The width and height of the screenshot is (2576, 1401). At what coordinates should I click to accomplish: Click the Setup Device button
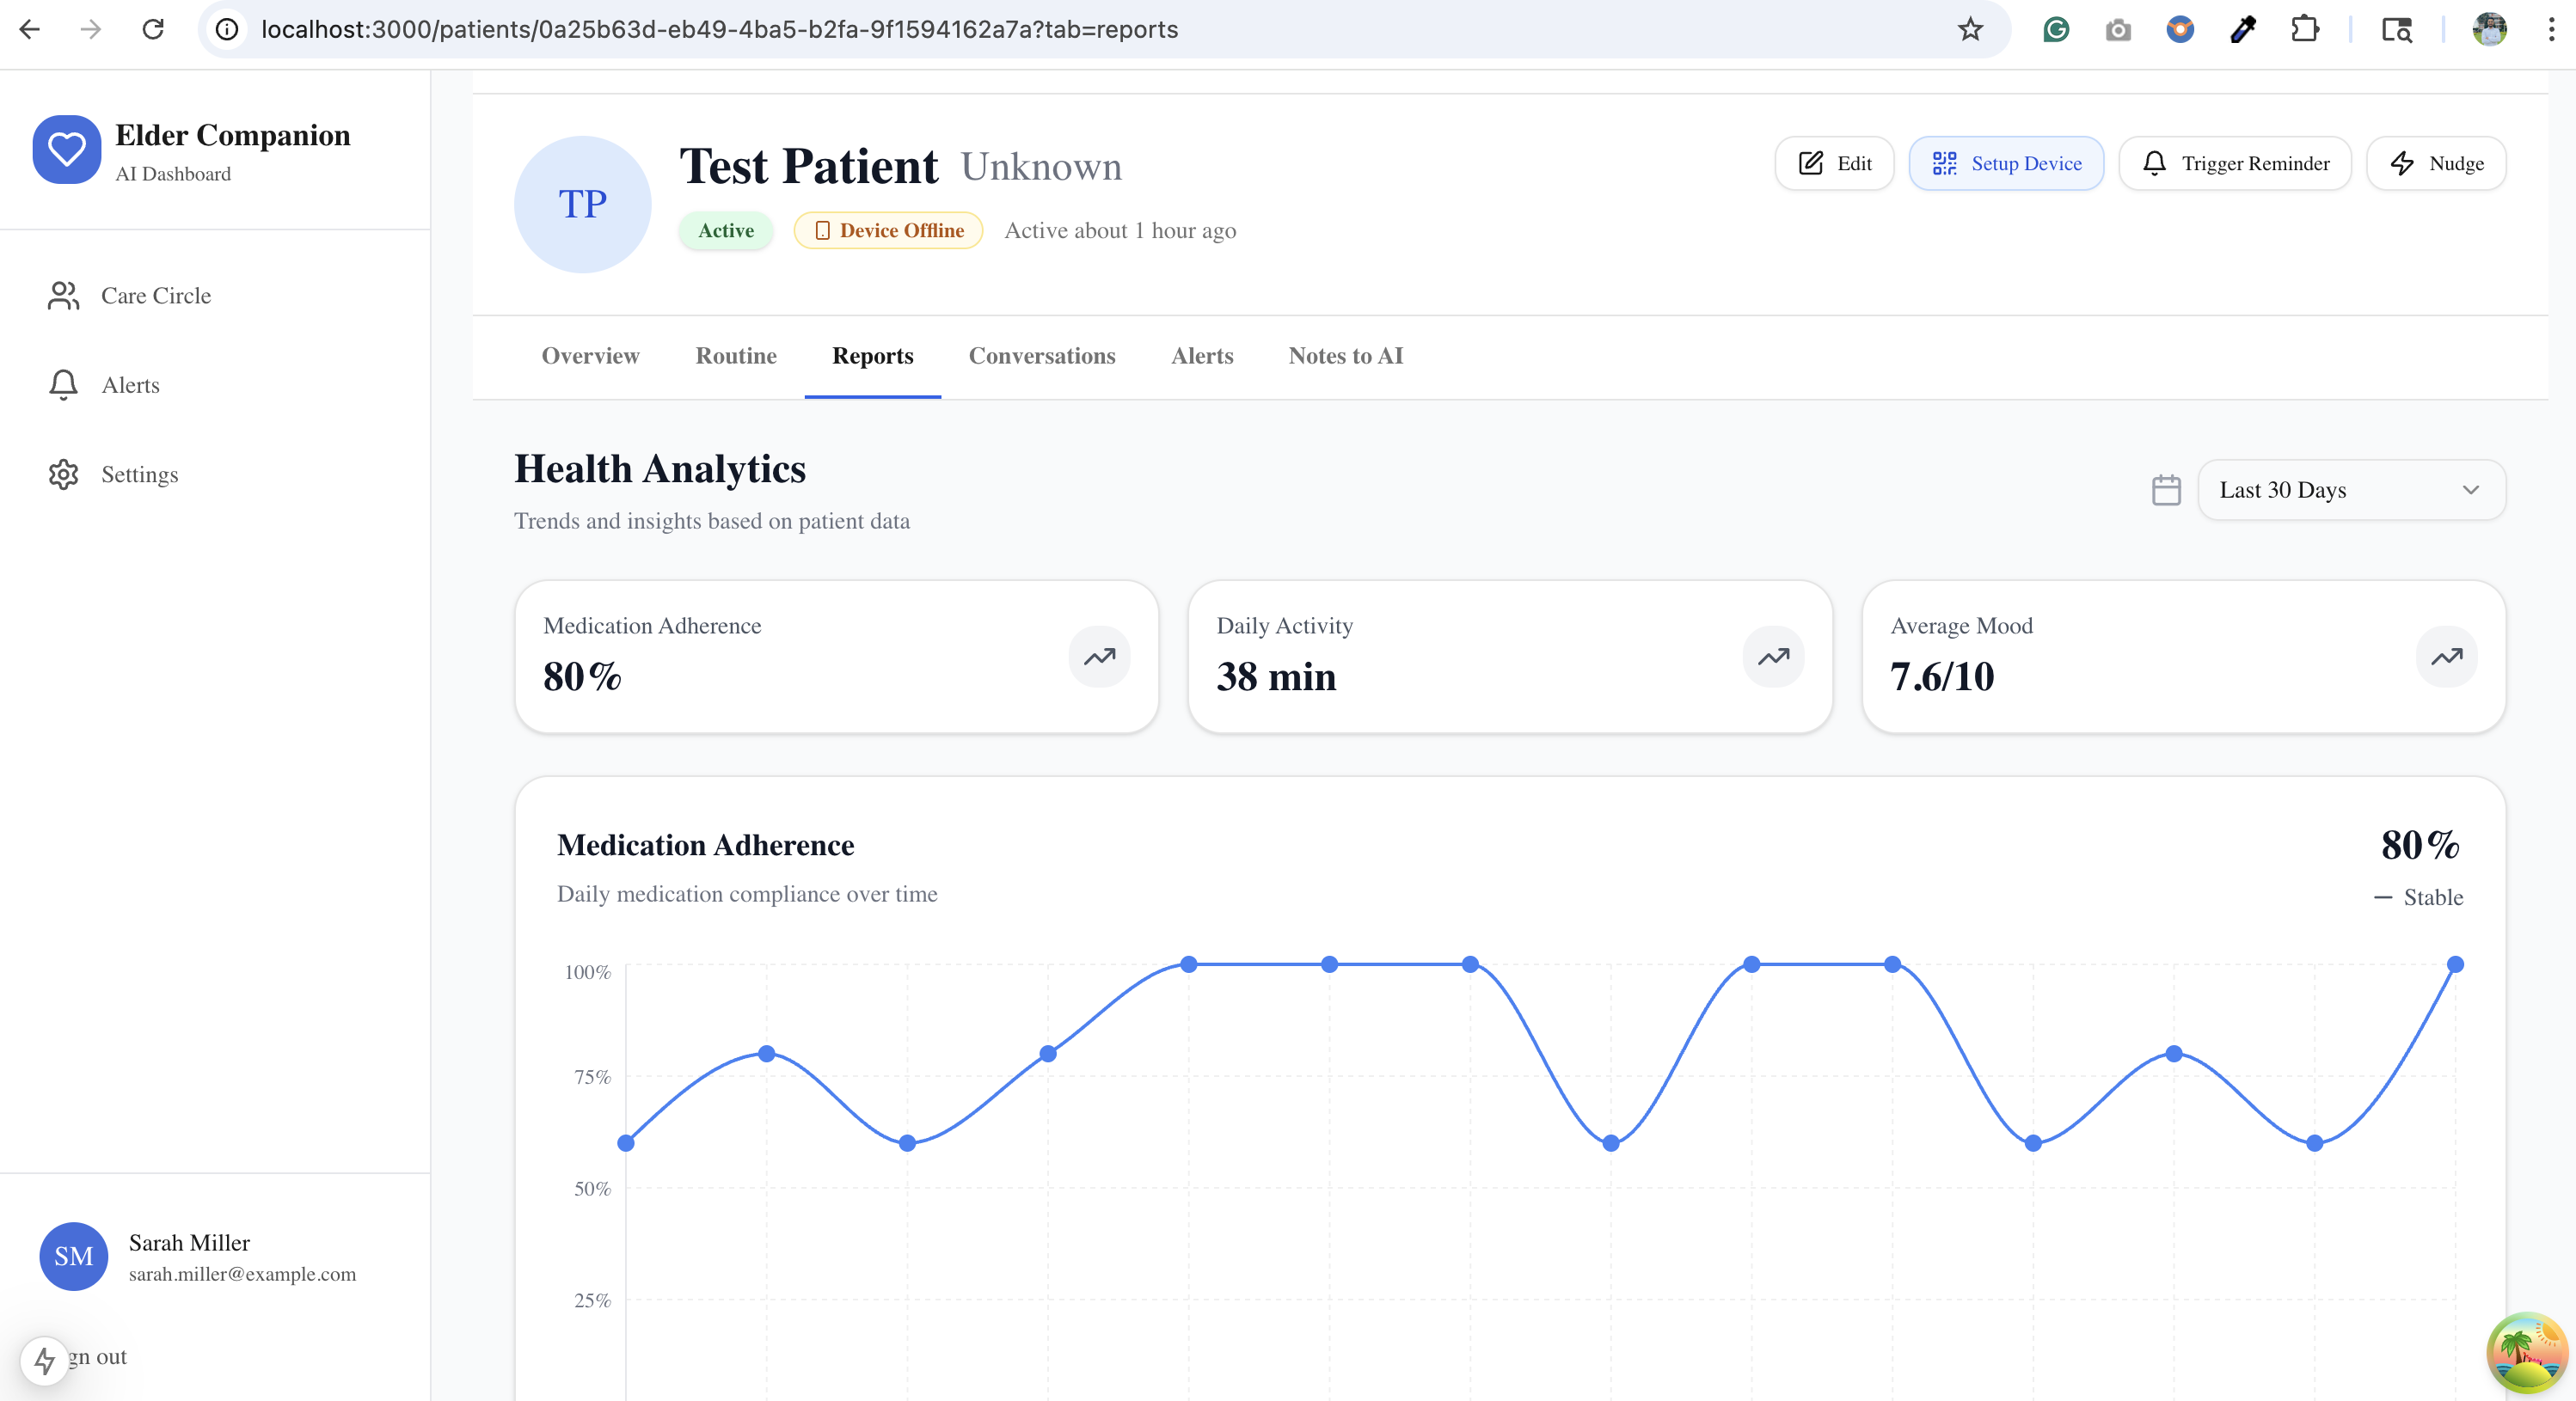click(2005, 163)
